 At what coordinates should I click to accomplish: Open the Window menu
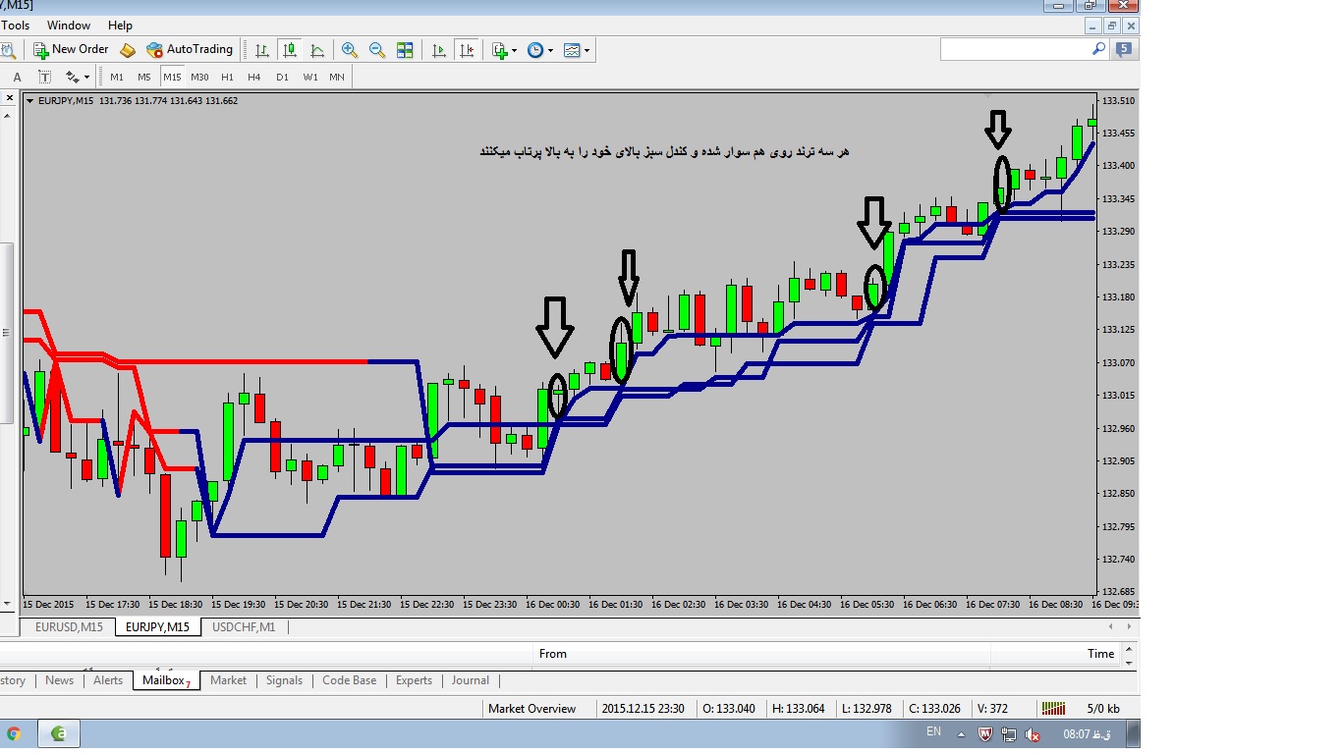pos(69,26)
